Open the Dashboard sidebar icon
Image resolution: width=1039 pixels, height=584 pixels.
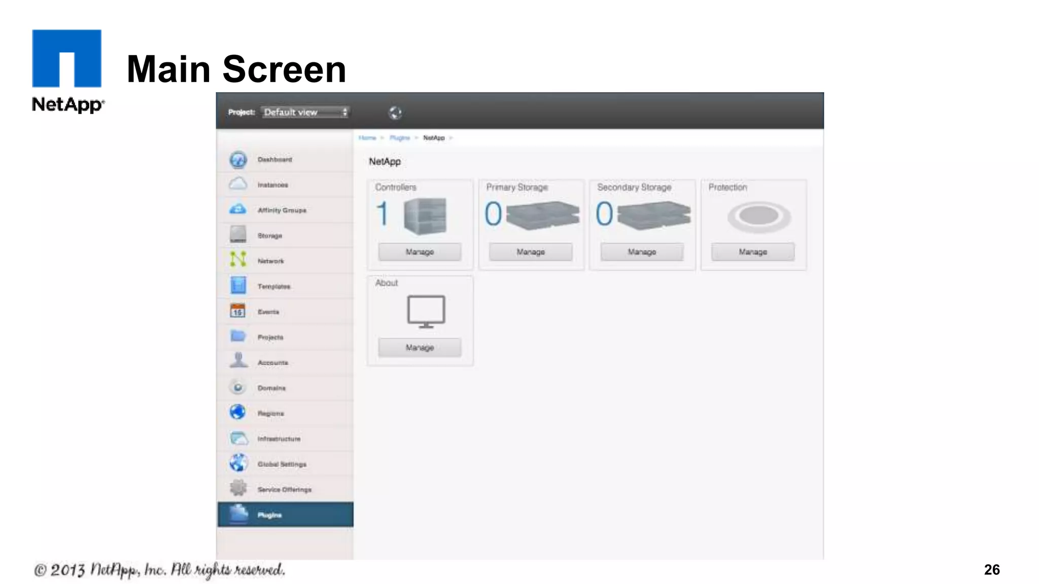tap(238, 159)
